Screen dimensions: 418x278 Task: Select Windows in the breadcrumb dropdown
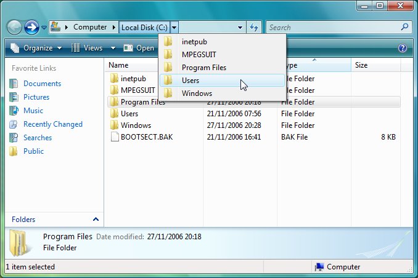pyautogui.click(x=223, y=93)
